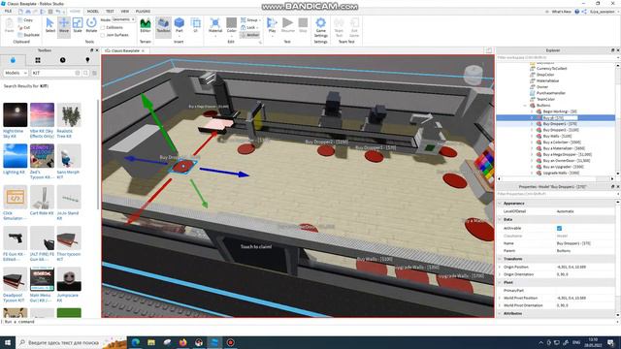Click the Resume button
The width and height of the screenshot is (621, 349).
point(288,25)
